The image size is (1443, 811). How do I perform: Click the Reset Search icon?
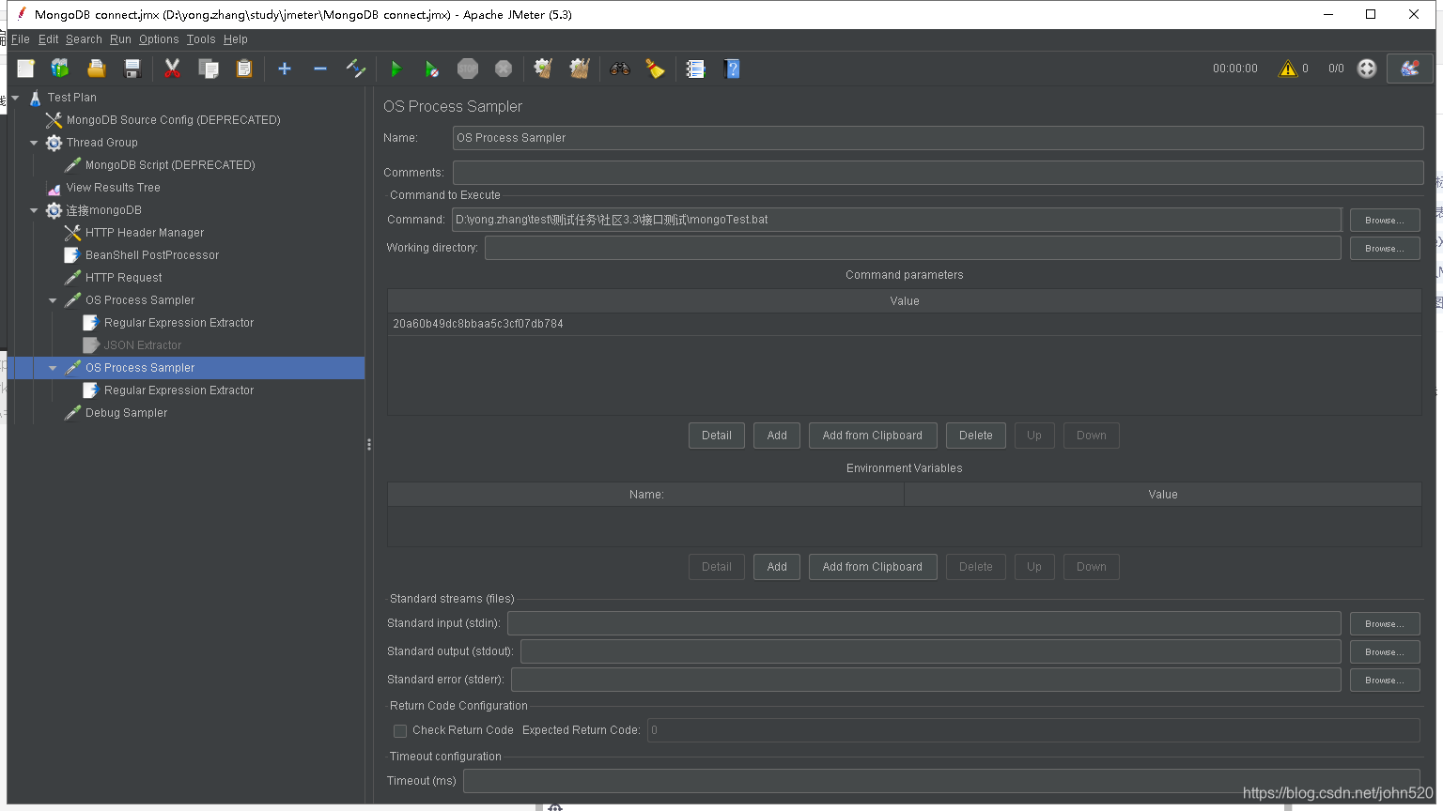(x=655, y=69)
